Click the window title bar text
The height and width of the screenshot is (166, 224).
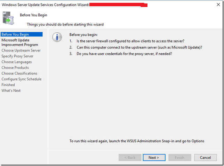[46, 5]
